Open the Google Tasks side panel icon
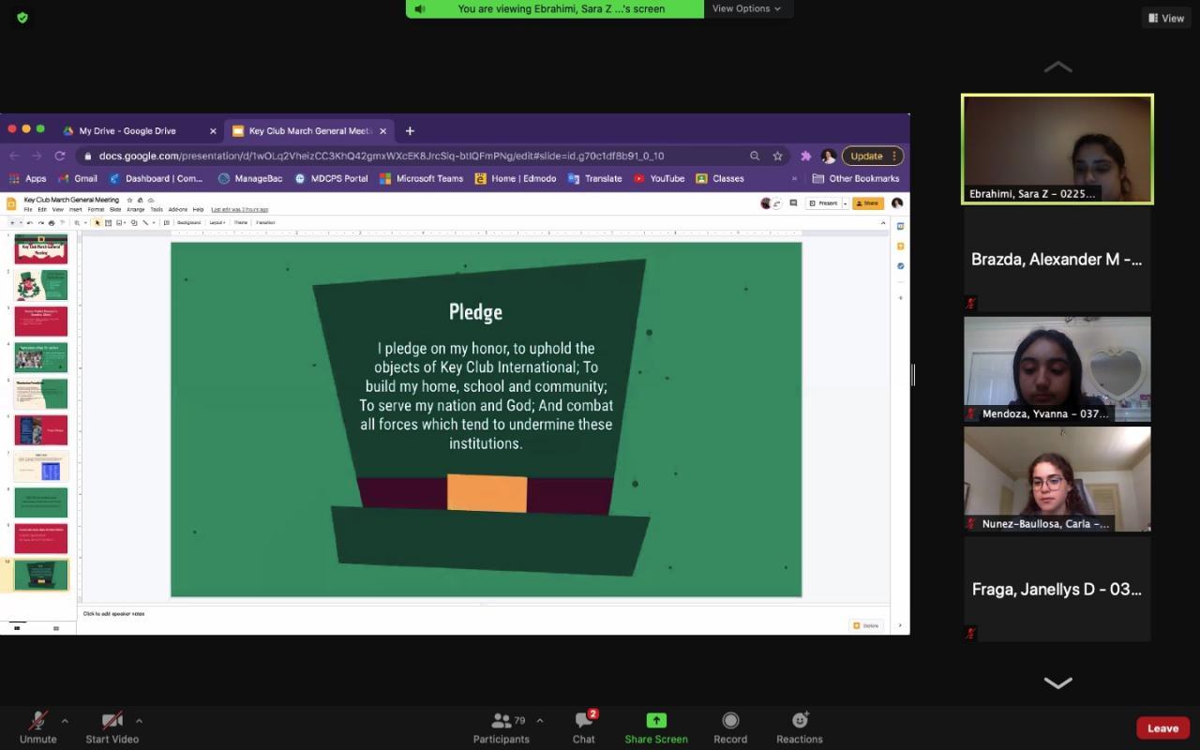The image size is (1200, 750). (901, 265)
